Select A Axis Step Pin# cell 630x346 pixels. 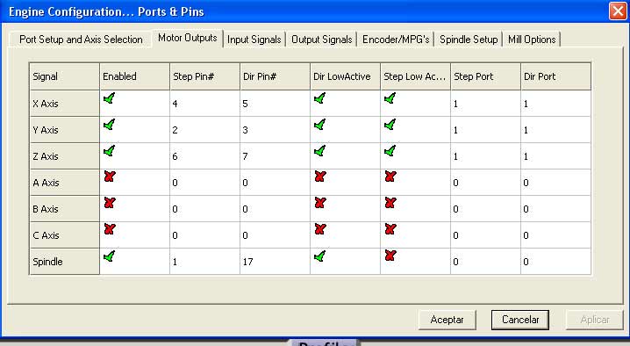point(205,183)
